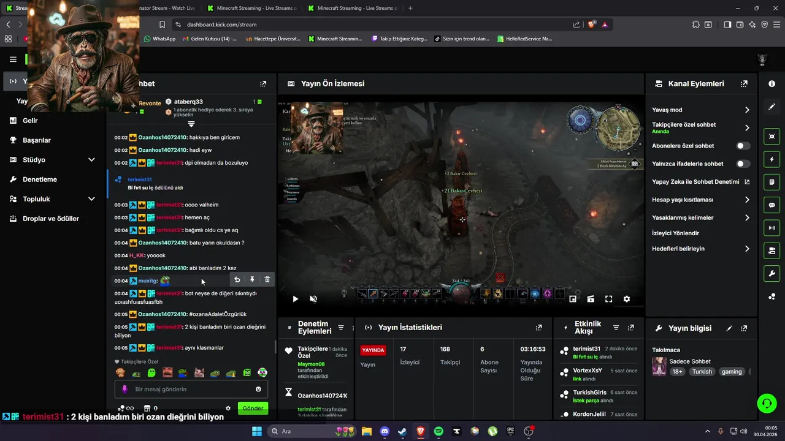Click the mini player icon in the preview player
Viewport: 785px width, 441px height.
tap(573, 299)
